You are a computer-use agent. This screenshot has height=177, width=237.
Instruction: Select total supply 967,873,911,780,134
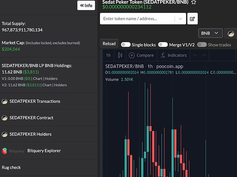(22, 30)
